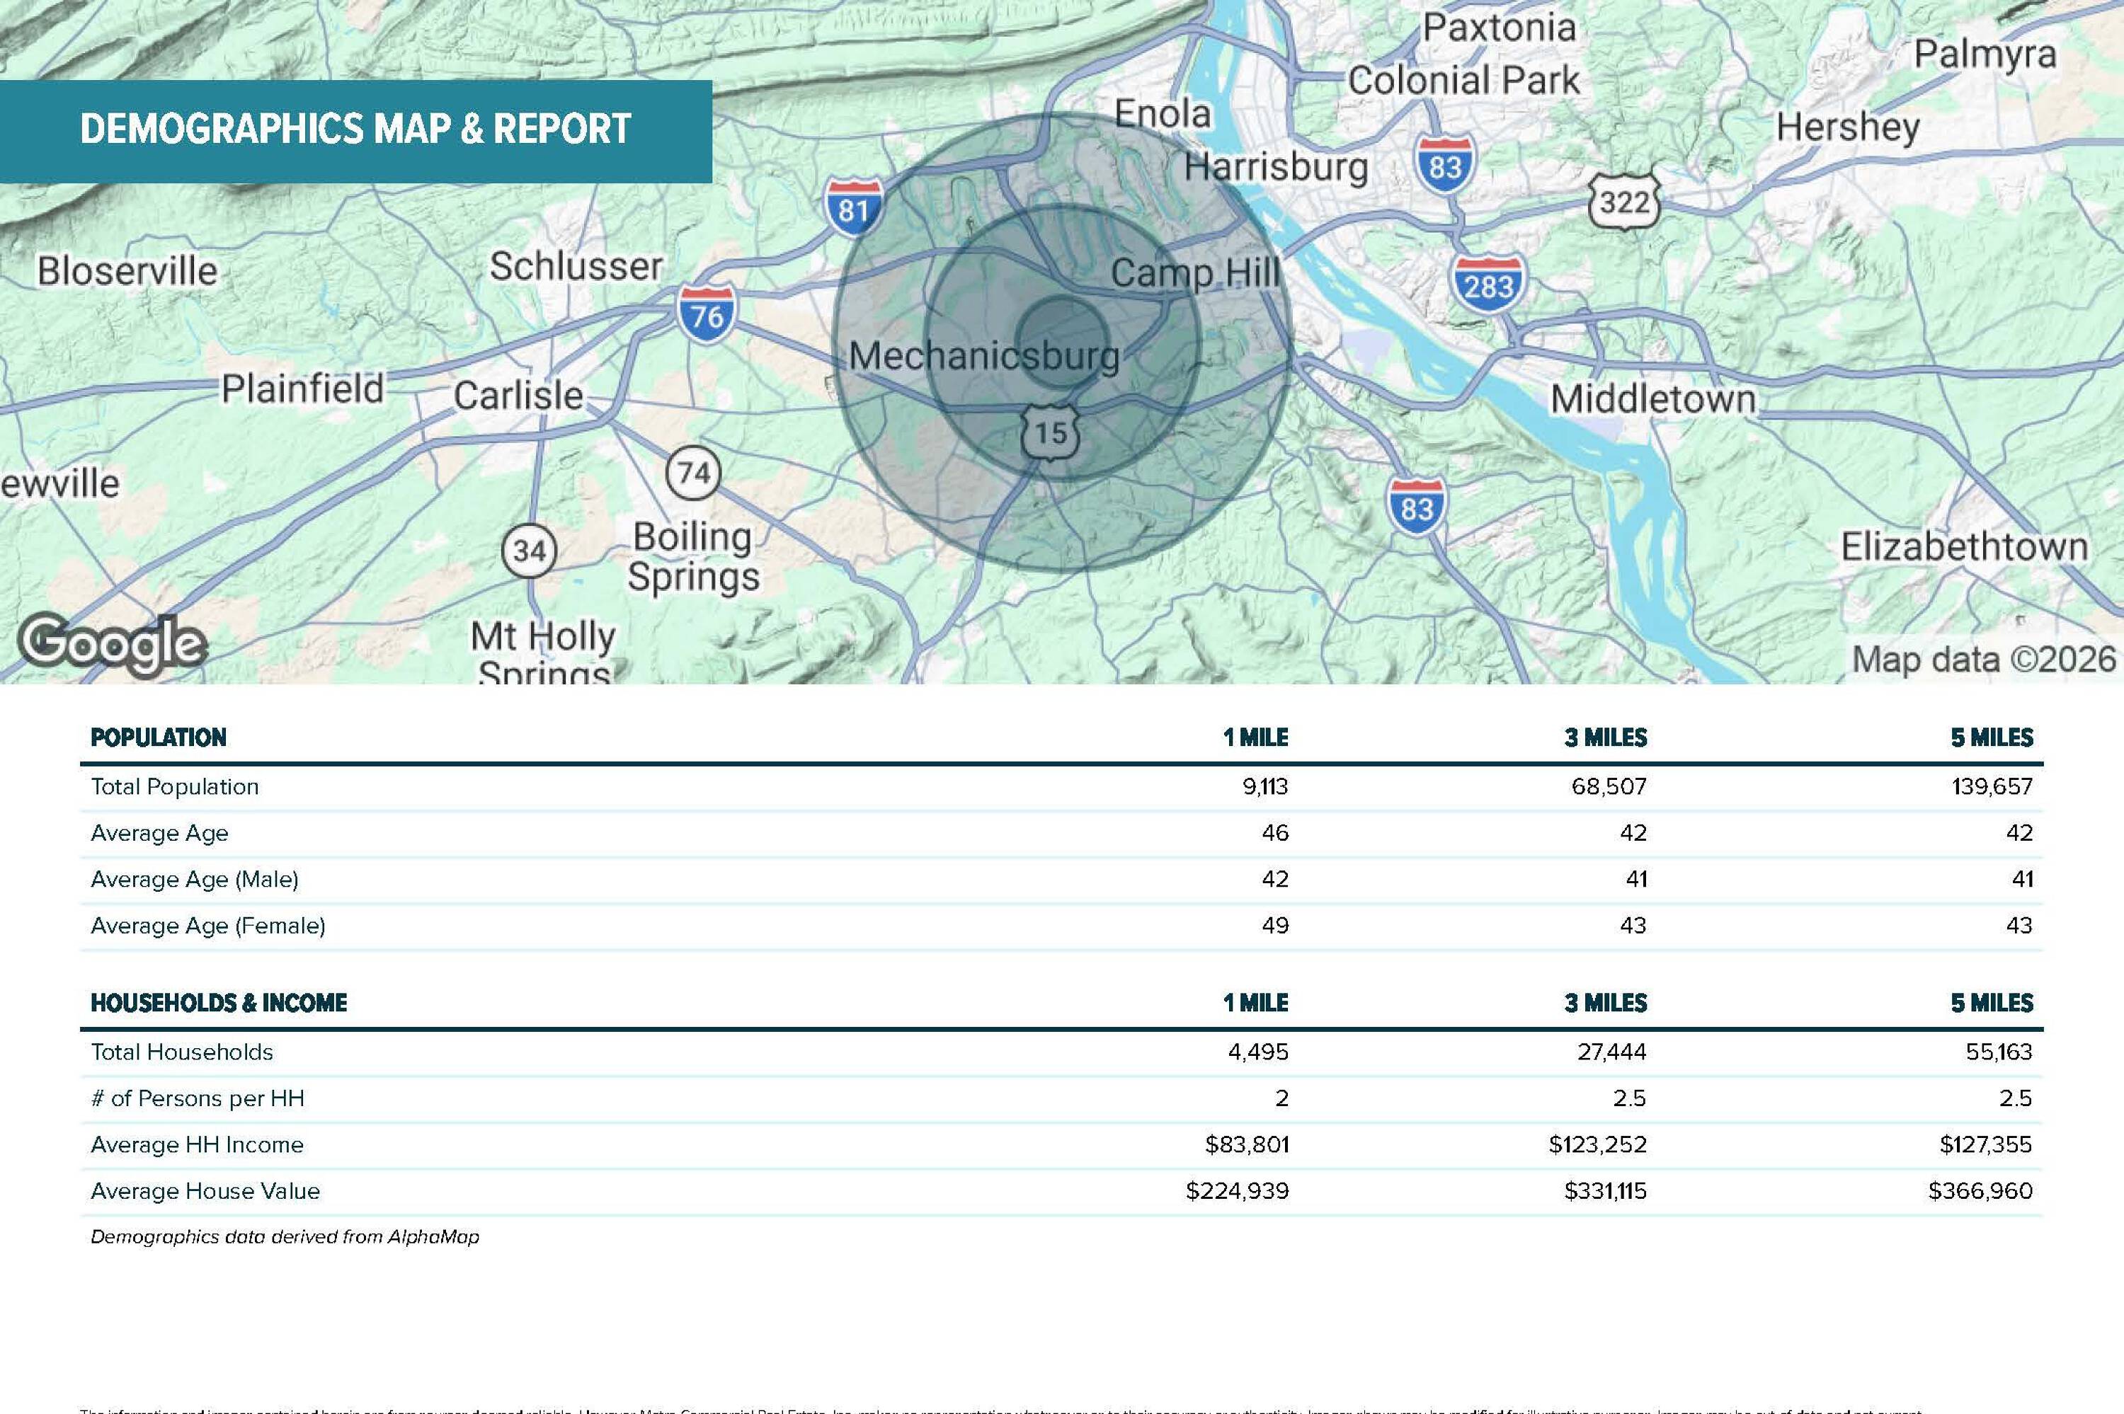Click the Carlisle town label

[x=518, y=395]
